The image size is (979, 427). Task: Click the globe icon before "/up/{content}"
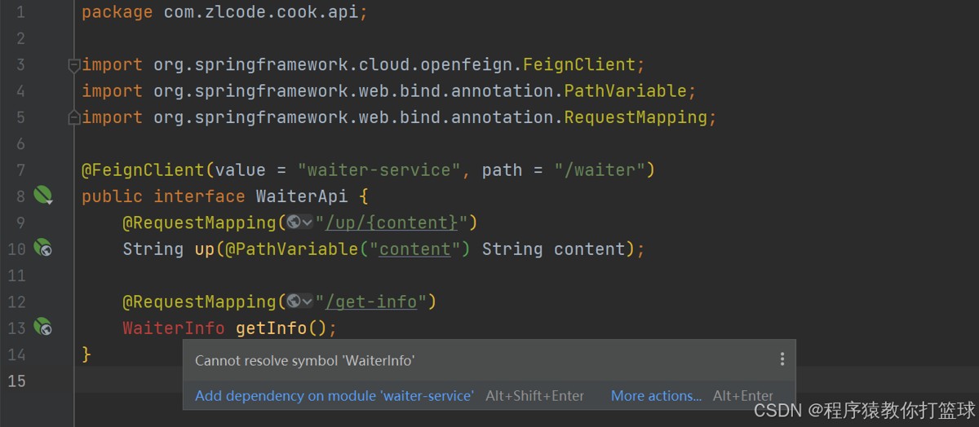(294, 222)
